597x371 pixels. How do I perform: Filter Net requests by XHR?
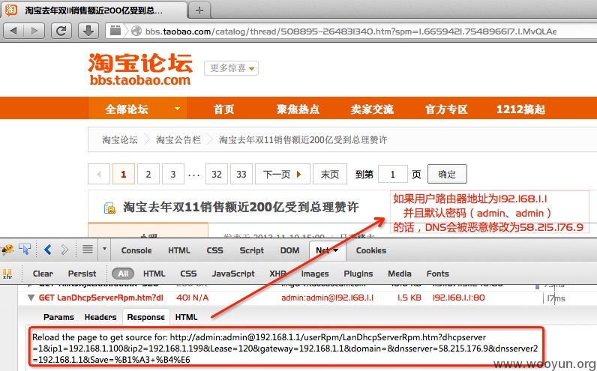pyautogui.click(x=277, y=274)
